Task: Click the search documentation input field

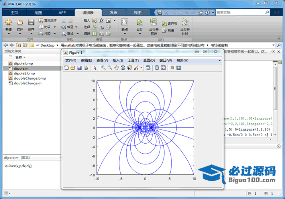Action: (240, 12)
